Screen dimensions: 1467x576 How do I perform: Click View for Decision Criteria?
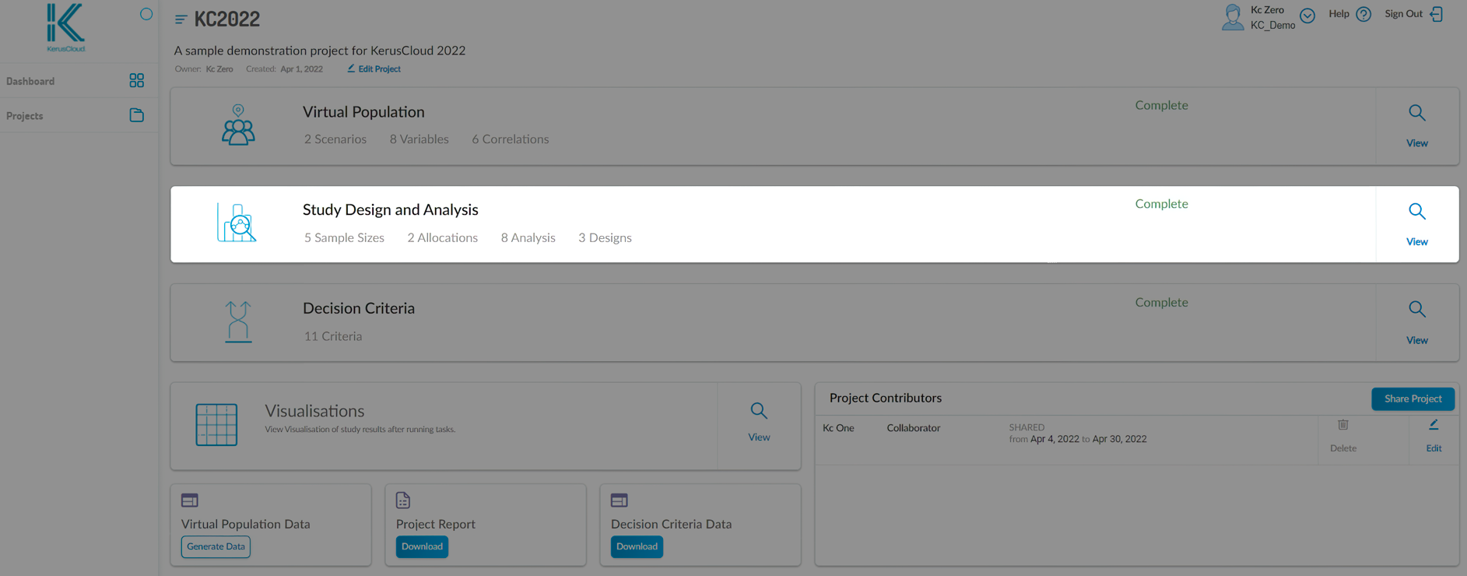pos(1417,340)
